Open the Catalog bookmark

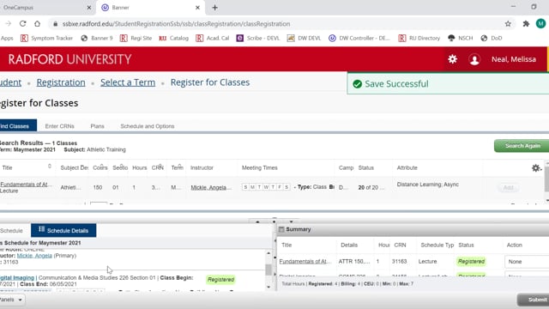pyautogui.click(x=173, y=38)
